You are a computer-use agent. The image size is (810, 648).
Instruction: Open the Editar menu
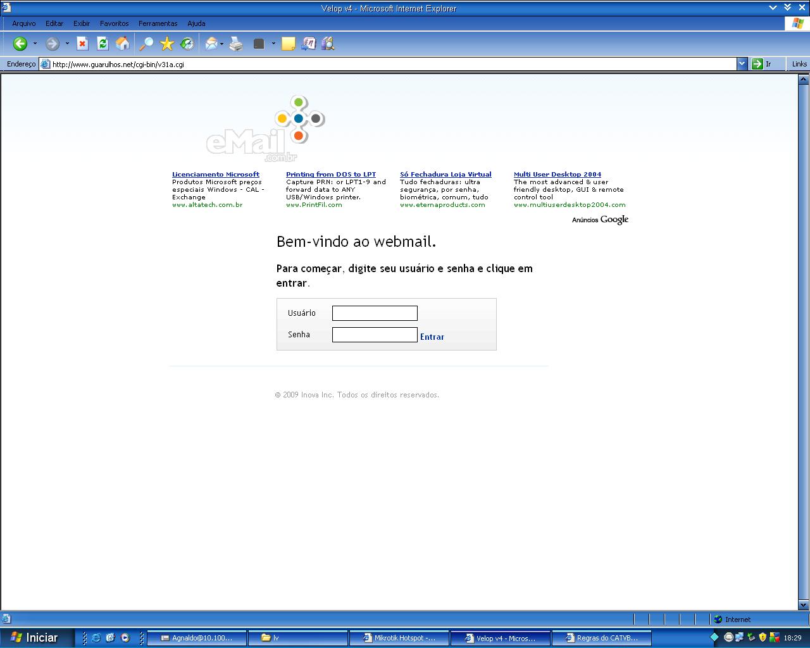point(54,23)
